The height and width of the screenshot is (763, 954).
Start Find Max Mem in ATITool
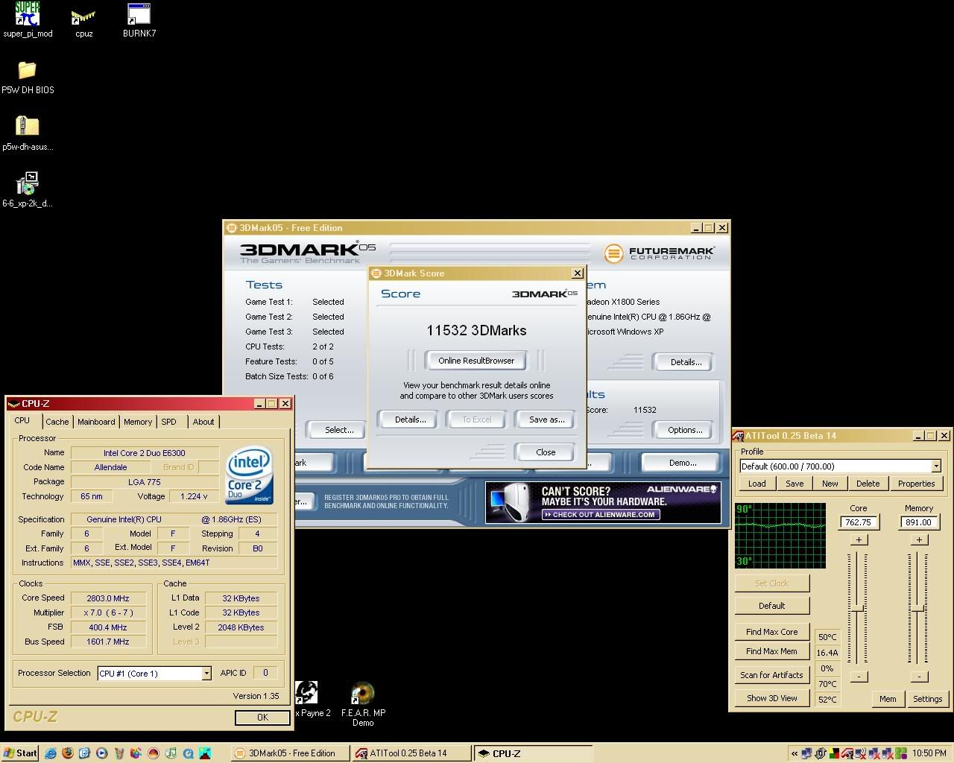click(771, 651)
